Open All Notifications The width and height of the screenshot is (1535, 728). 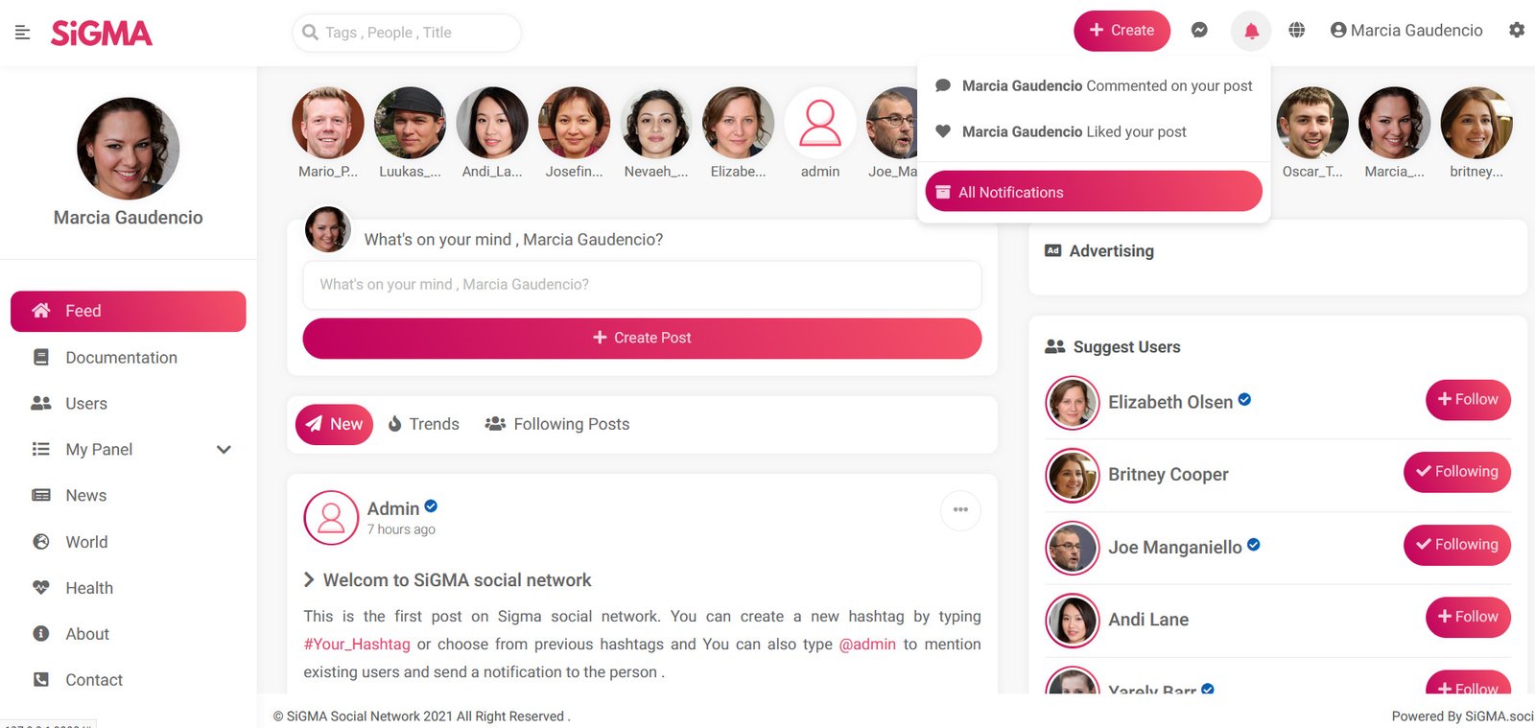click(x=1094, y=192)
